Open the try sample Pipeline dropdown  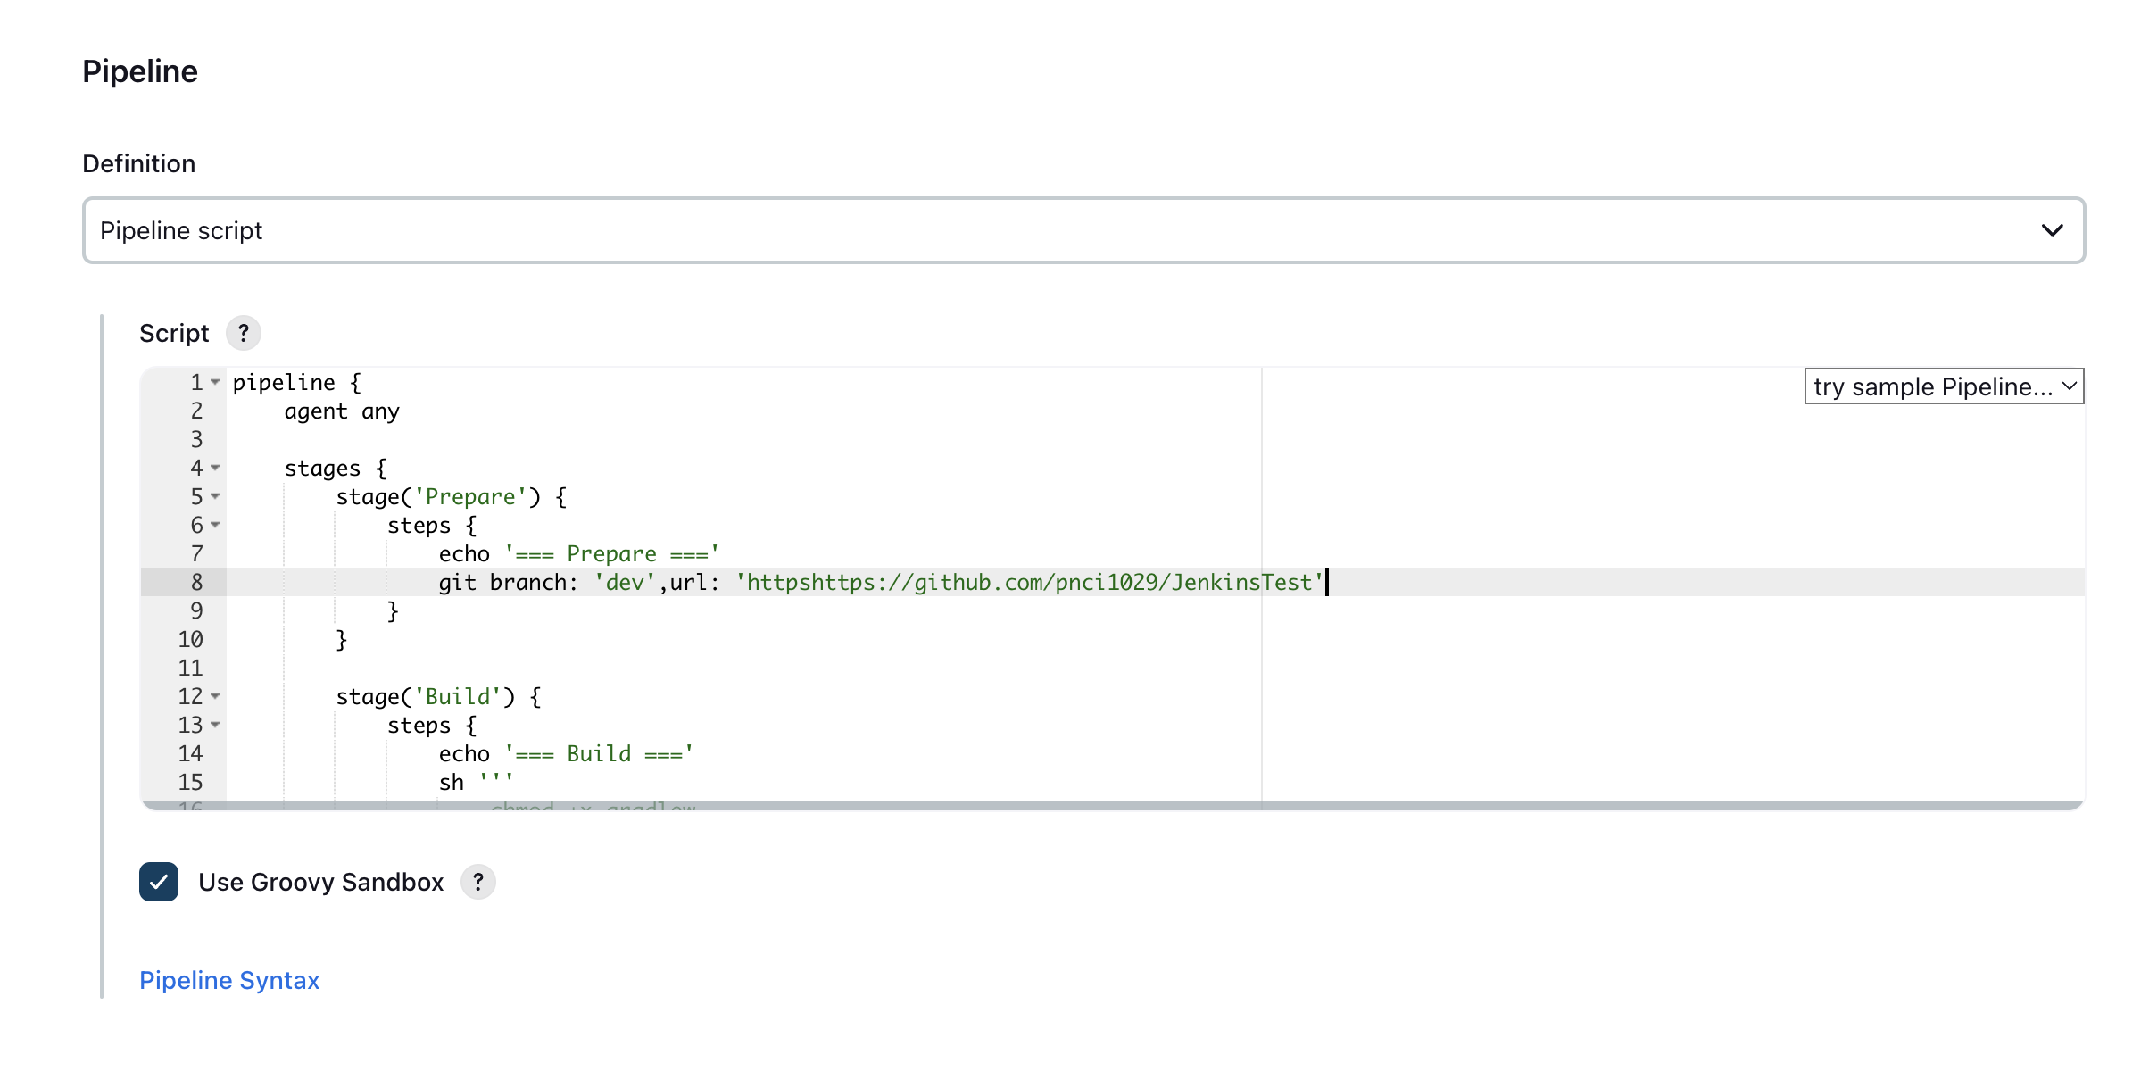[x=1944, y=386]
